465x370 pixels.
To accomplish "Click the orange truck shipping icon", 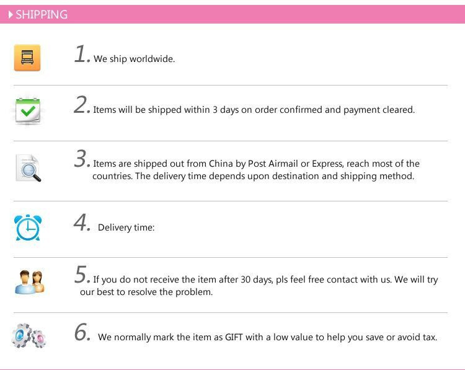I will point(27,58).
